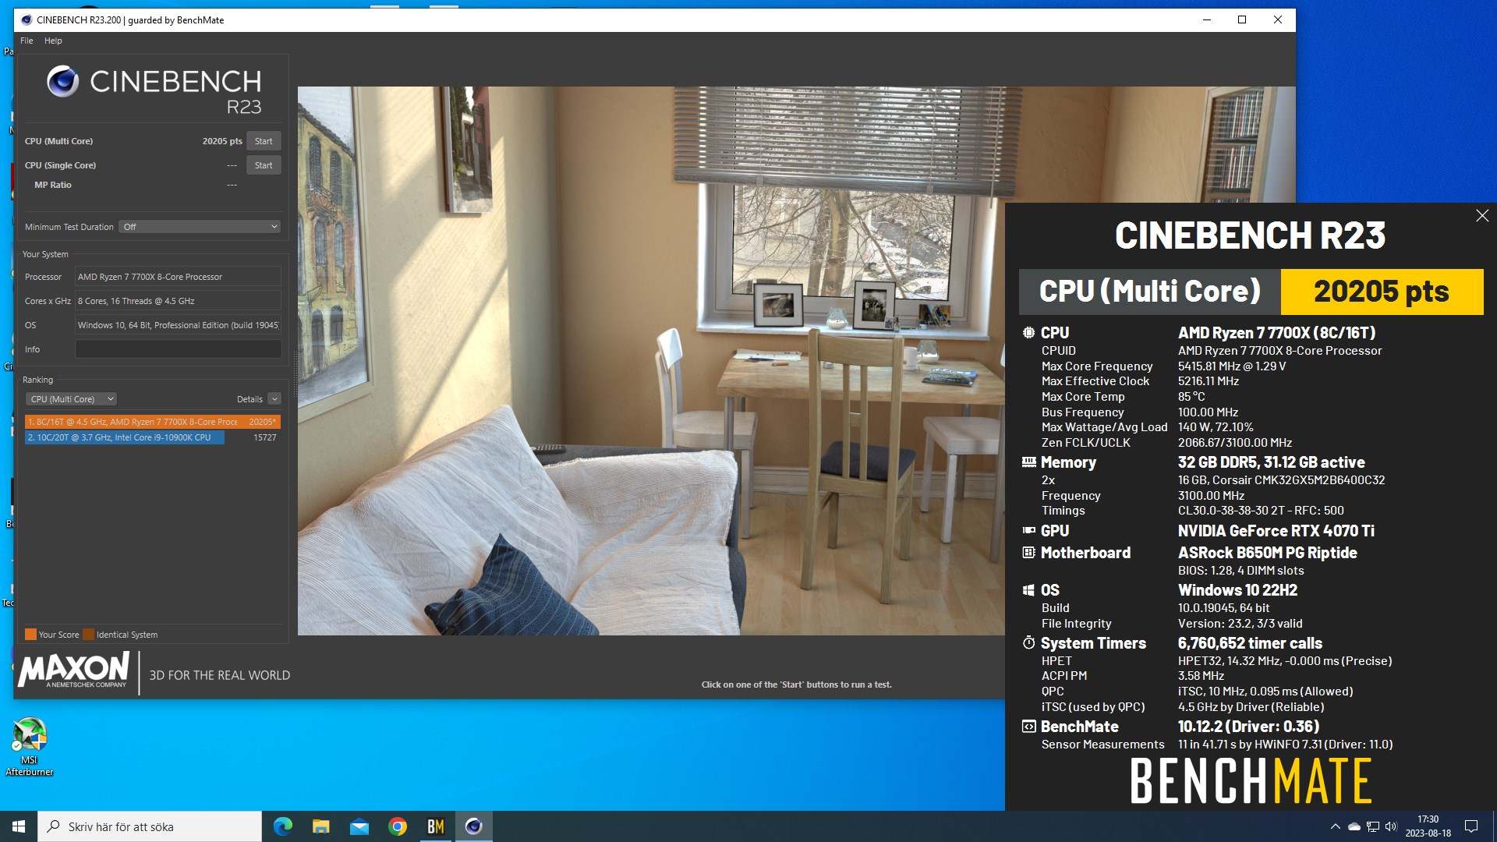
Task: Open the notification center icon
Action: 1471,826
